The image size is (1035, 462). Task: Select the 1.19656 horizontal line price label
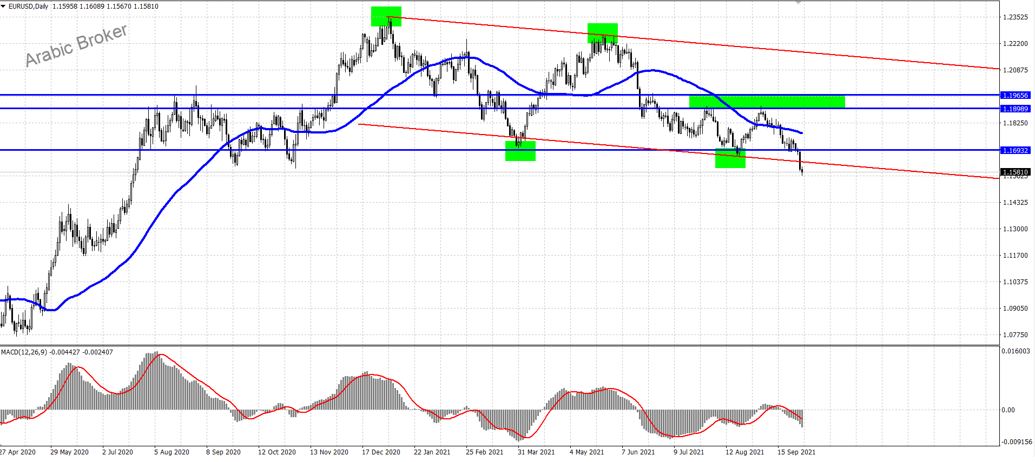pyautogui.click(x=1015, y=95)
